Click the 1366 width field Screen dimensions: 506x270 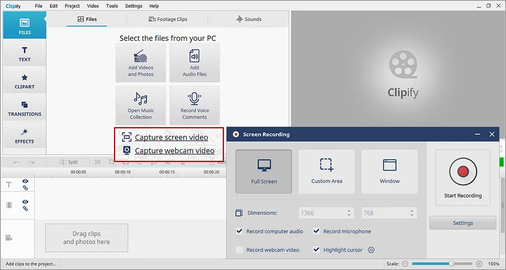[326, 213]
